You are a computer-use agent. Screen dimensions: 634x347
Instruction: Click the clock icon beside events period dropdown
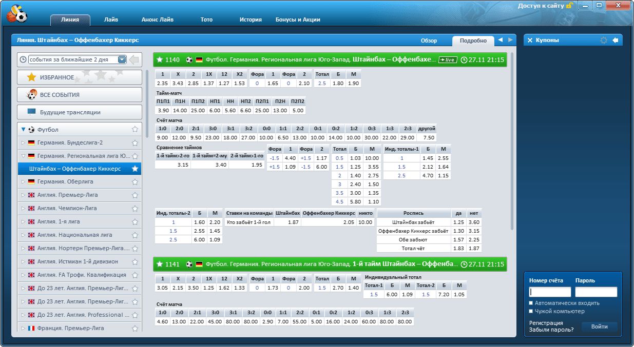[x=23, y=59]
